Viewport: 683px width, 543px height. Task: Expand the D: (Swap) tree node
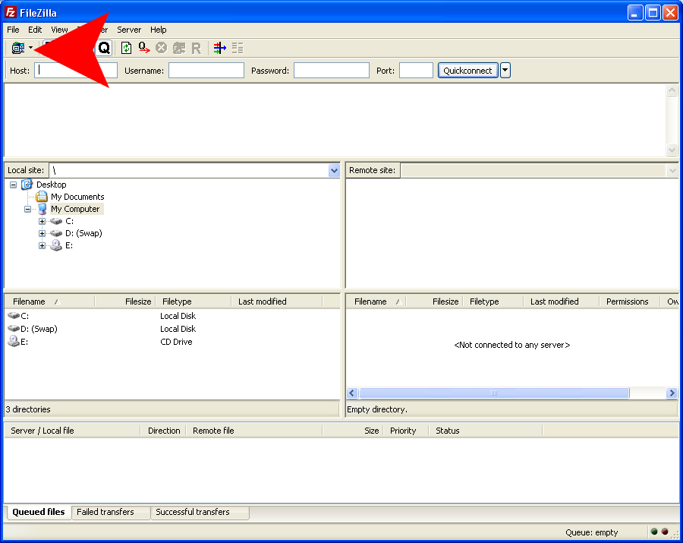[x=42, y=234]
